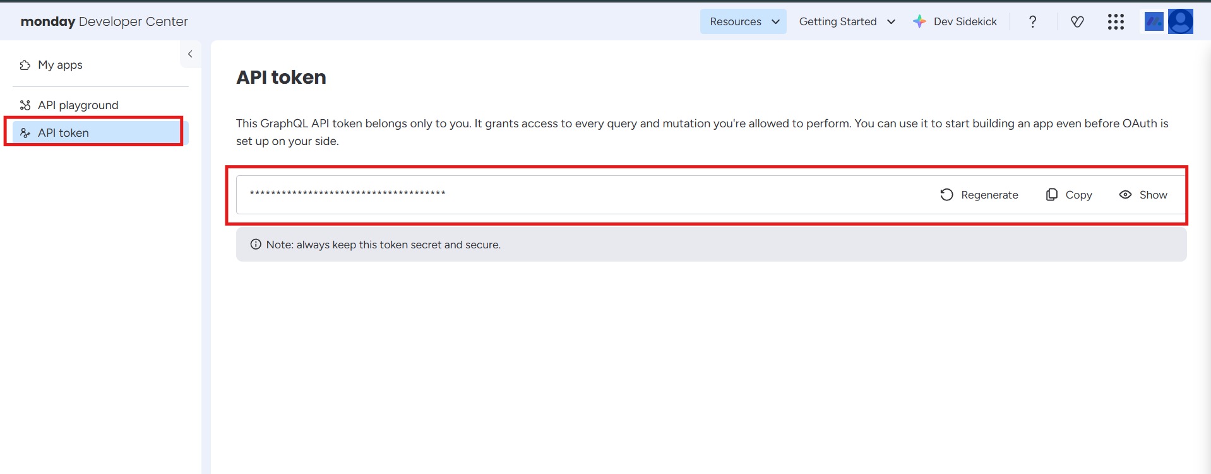Collapse the sidebar with the chevron

point(190,54)
